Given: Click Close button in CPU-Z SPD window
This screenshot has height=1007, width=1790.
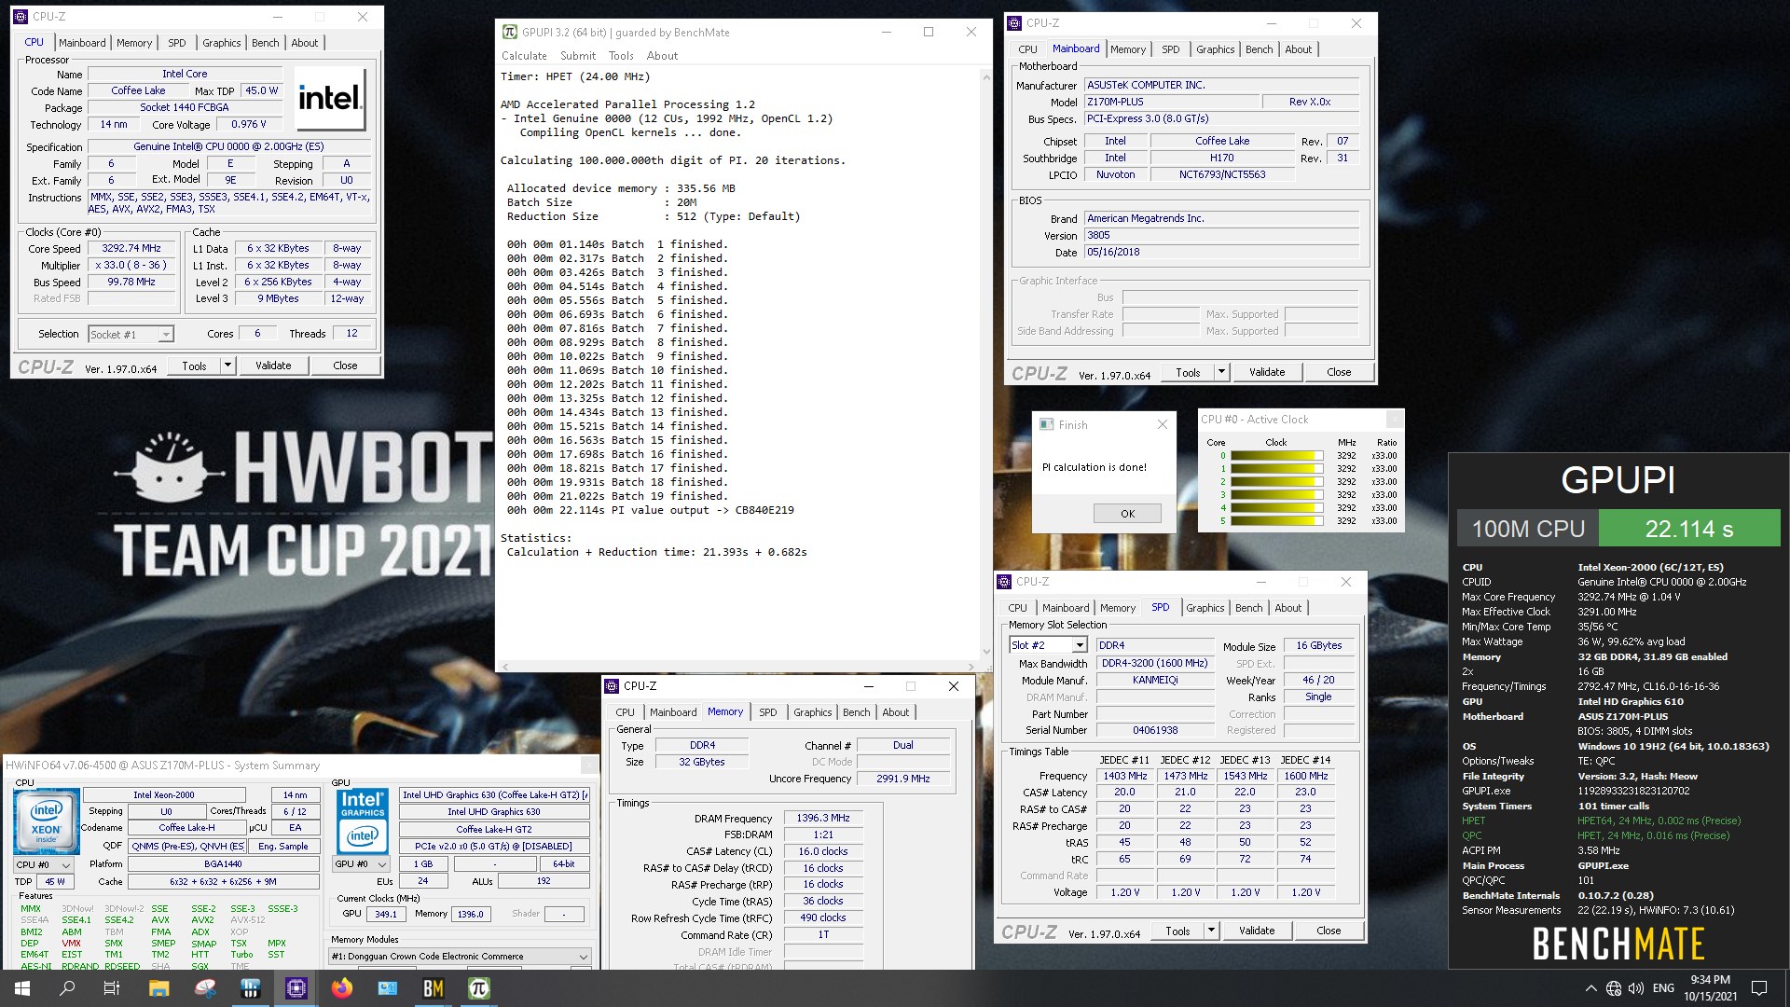Looking at the screenshot, I should point(1329,931).
